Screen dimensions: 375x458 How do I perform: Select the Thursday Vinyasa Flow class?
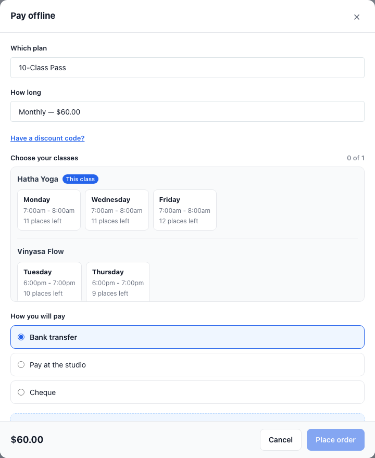[118, 282]
